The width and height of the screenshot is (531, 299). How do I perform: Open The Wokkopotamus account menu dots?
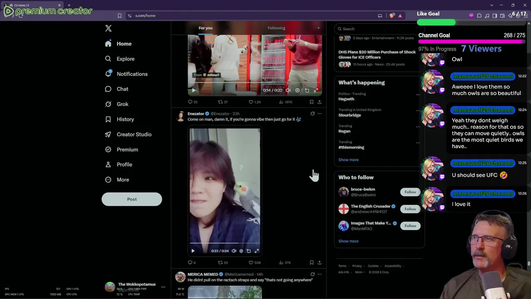[163, 287]
